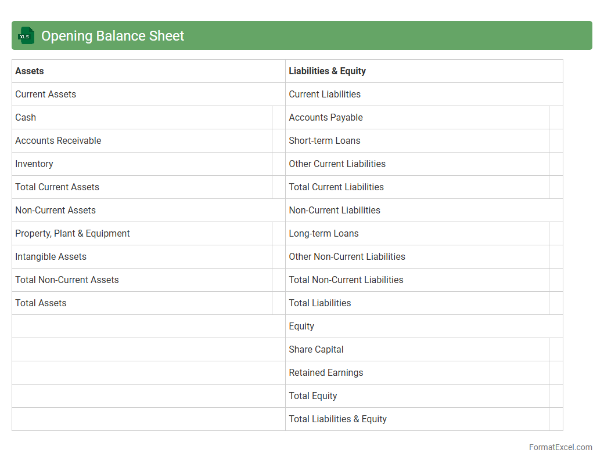Open the FormatExcel.com link
This screenshot has height=464, width=604.
(560, 447)
